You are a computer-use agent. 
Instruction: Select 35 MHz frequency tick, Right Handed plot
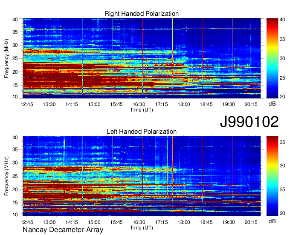tap(15, 32)
